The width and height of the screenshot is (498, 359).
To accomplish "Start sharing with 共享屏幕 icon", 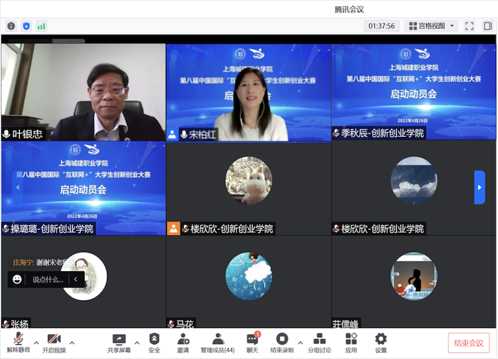I will [x=119, y=343].
